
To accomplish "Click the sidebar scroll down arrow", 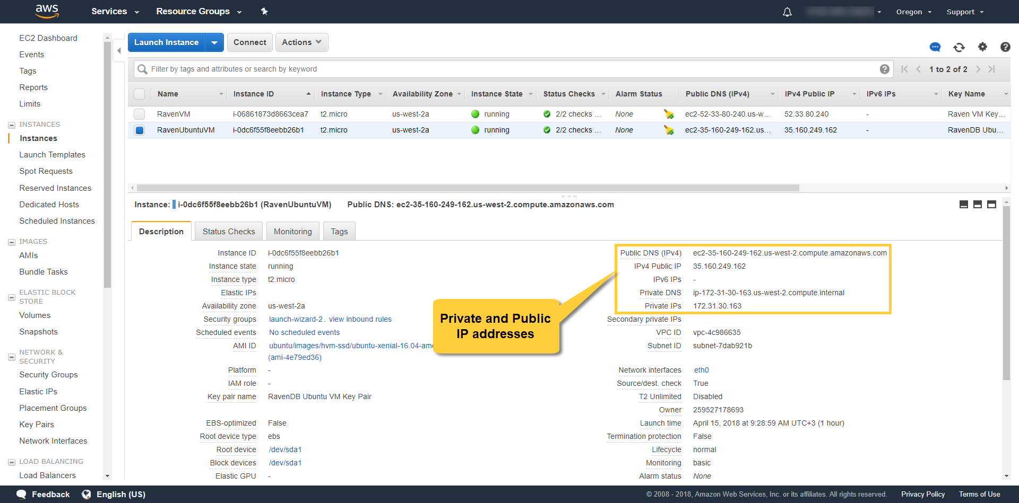I will [x=108, y=476].
